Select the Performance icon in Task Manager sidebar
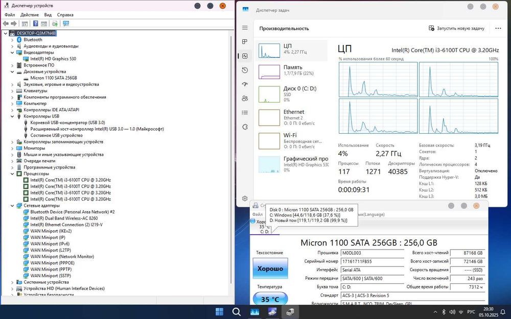The height and width of the screenshot is (319, 511). click(x=245, y=56)
